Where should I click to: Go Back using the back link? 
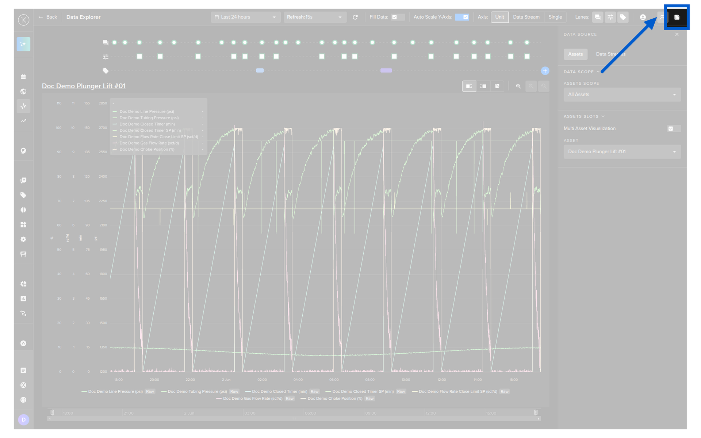[48, 17]
